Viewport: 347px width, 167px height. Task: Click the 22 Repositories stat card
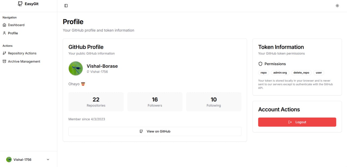coord(96,102)
